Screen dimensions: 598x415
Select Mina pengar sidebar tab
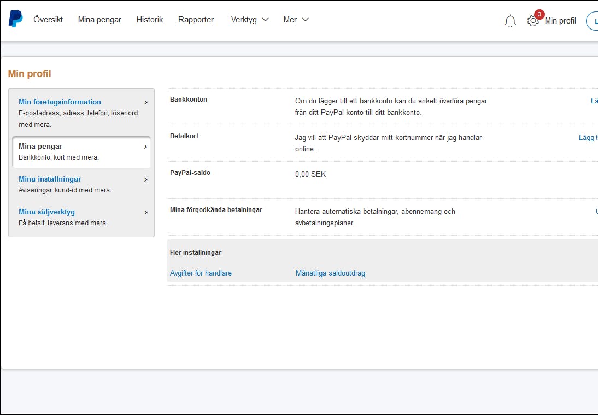81,152
